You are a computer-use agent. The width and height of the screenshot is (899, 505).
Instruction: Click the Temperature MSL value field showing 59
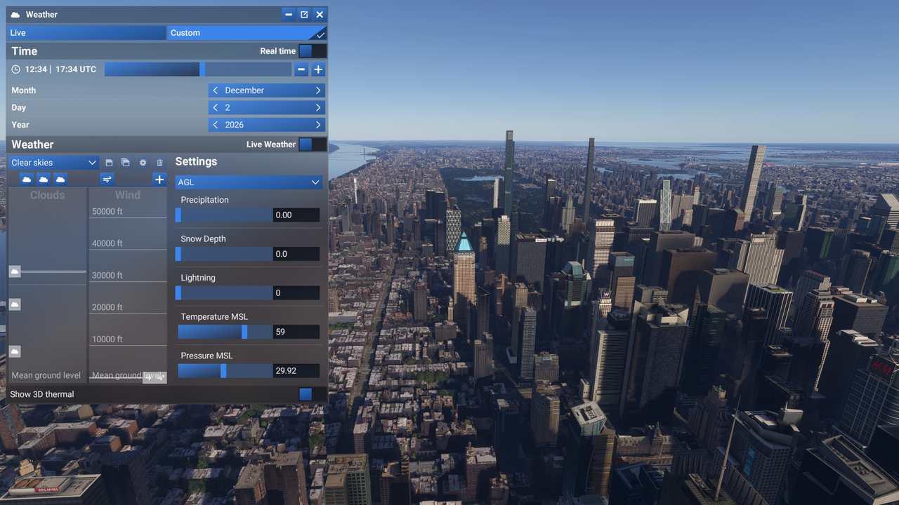[296, 332]
